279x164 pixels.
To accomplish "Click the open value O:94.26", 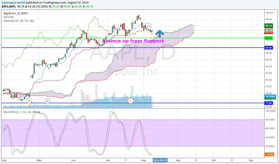I will 54,7.
